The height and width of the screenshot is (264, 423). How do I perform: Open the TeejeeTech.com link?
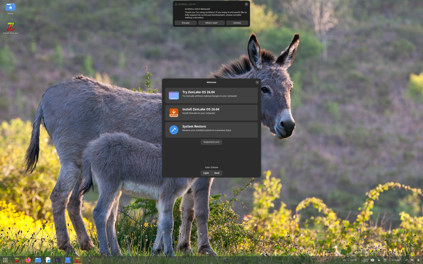pos(211,142)
